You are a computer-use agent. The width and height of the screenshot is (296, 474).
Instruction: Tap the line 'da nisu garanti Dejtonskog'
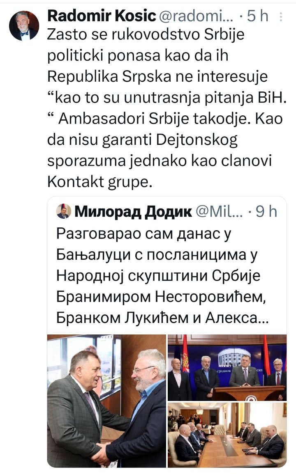pos(142,140)
